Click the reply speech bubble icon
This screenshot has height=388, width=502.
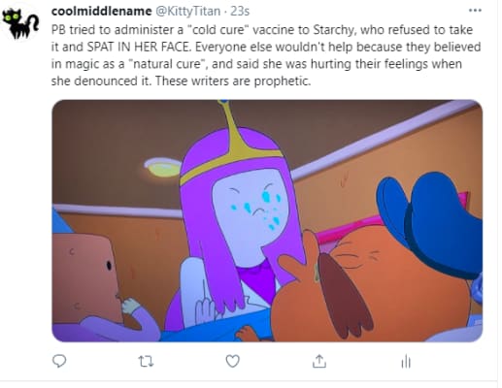coord(59,361)
